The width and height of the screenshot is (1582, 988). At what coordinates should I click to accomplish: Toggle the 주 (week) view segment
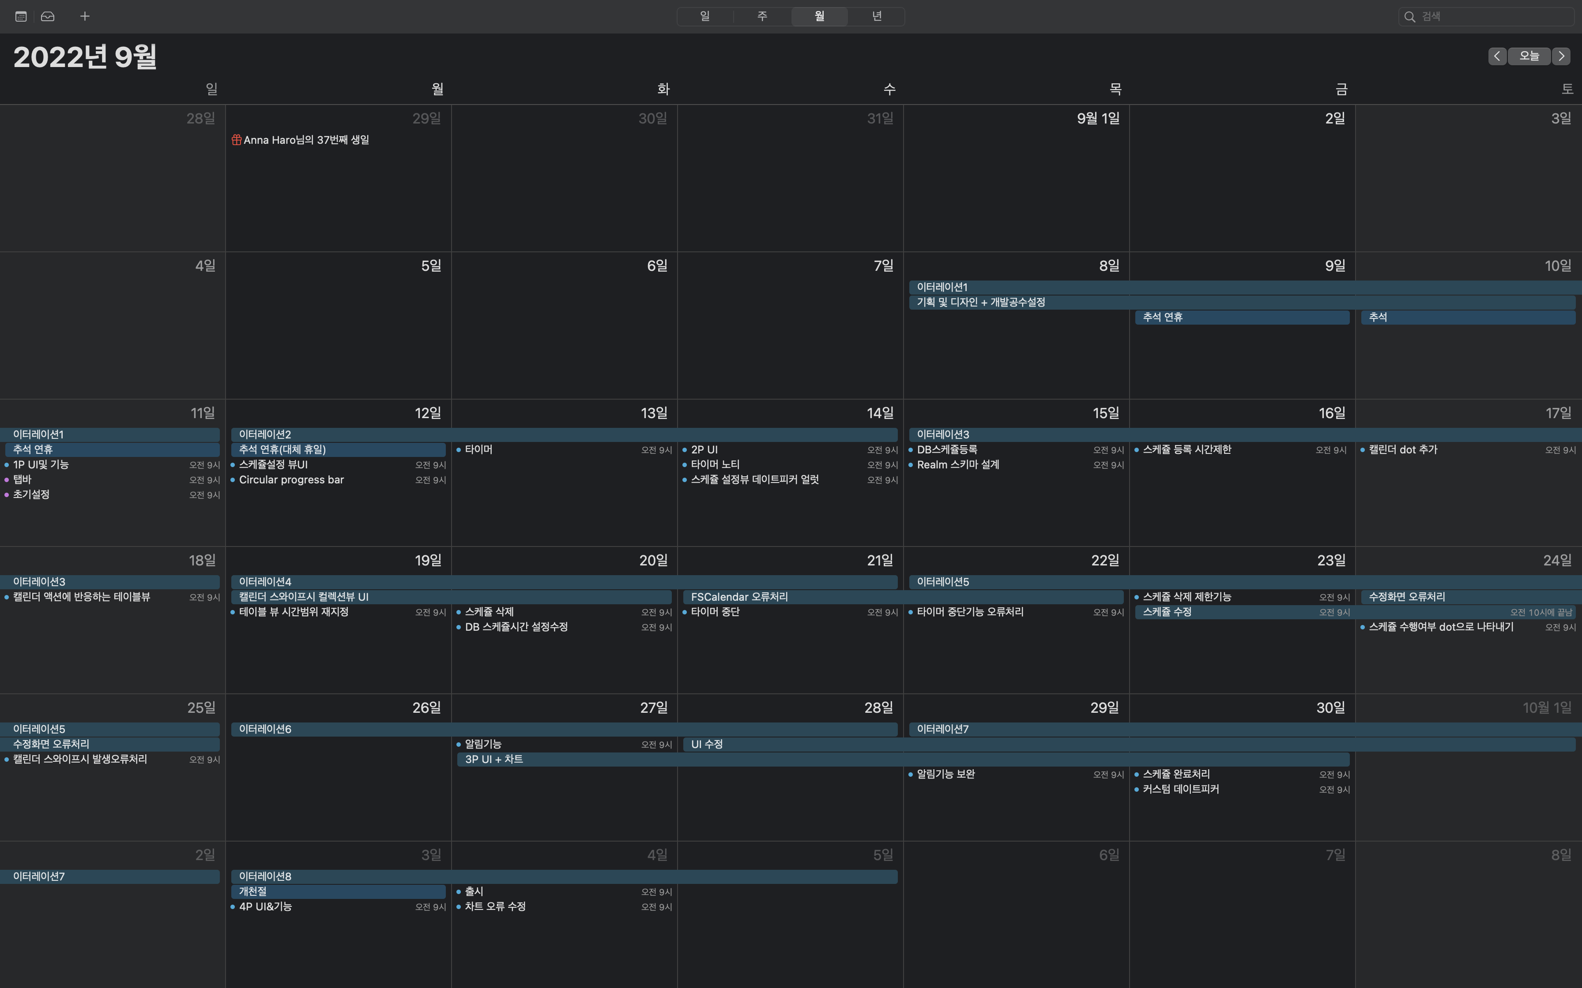coord(762,16)
